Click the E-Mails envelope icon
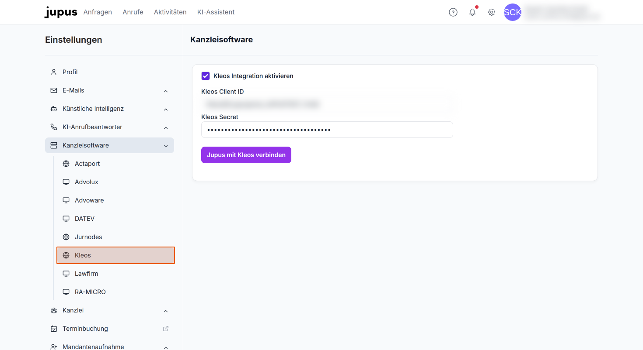Image resolution: width=643 pixels, height=350 pixels. pyautogui.click(x=54, y=90)
